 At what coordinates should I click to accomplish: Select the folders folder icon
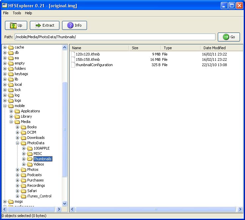tap(11, 69)
